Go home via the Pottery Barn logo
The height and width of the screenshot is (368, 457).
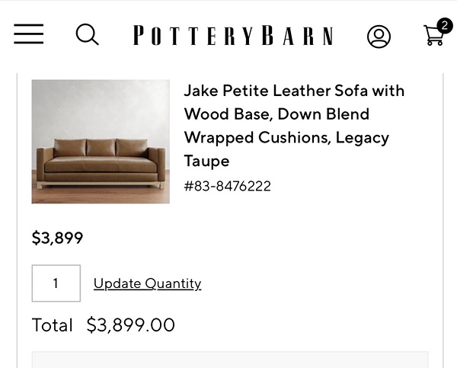tap(232, 36)
